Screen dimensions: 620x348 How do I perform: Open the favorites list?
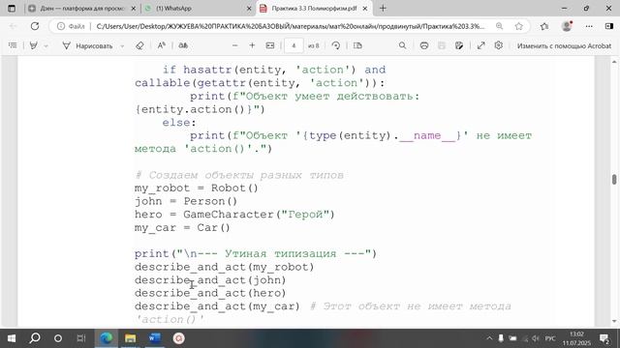point(544,26)
